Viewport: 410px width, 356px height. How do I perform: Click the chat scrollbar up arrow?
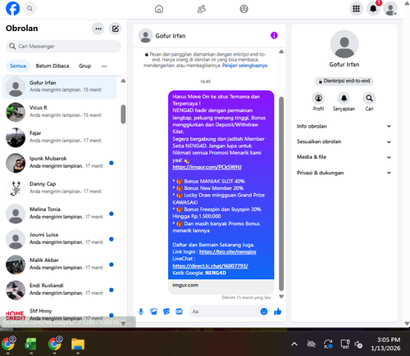pyautogui.click(x=281, y=52)
